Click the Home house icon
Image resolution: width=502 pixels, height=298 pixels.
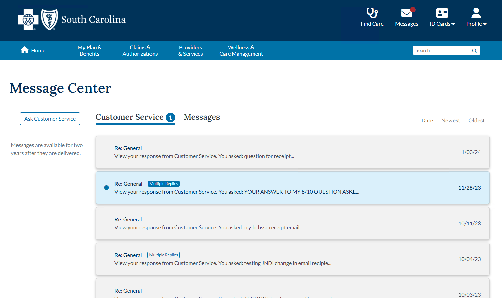(x=25, y=50)
